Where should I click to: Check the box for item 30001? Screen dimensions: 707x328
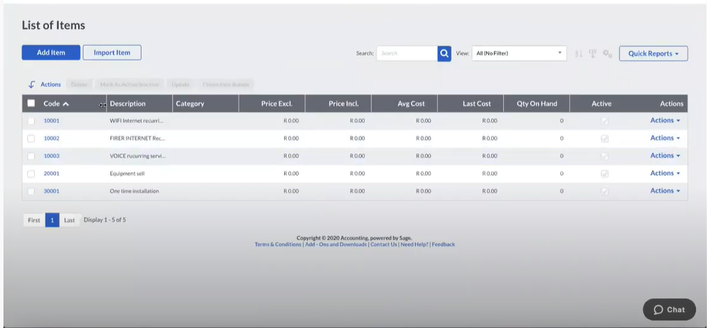tap(31, 191)
